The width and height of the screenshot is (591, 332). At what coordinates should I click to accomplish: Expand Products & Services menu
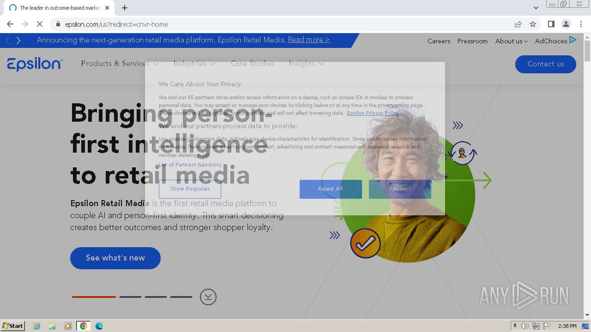[x=120, y=64]
